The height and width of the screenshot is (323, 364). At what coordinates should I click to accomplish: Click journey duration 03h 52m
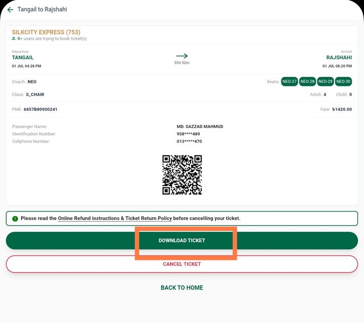[182, 63]
